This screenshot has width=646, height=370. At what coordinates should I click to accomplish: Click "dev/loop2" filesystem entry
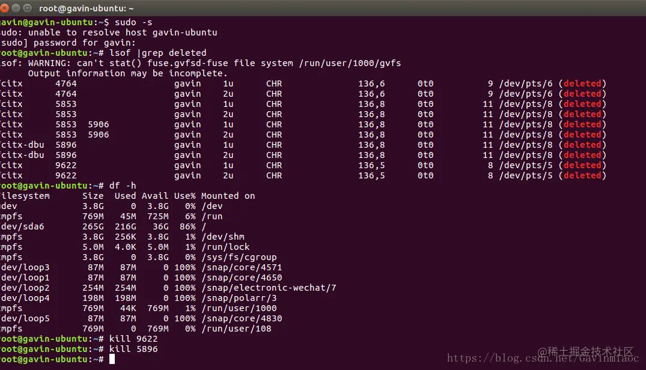point(25,288)
